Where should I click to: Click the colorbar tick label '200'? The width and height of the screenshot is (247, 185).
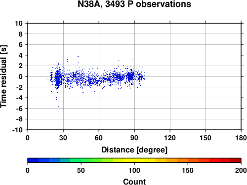[241, 170]
